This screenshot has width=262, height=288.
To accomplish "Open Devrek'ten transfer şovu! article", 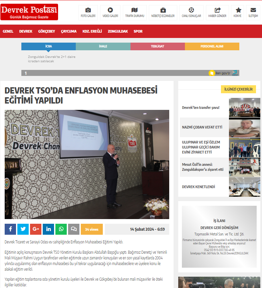I will 201,108.
